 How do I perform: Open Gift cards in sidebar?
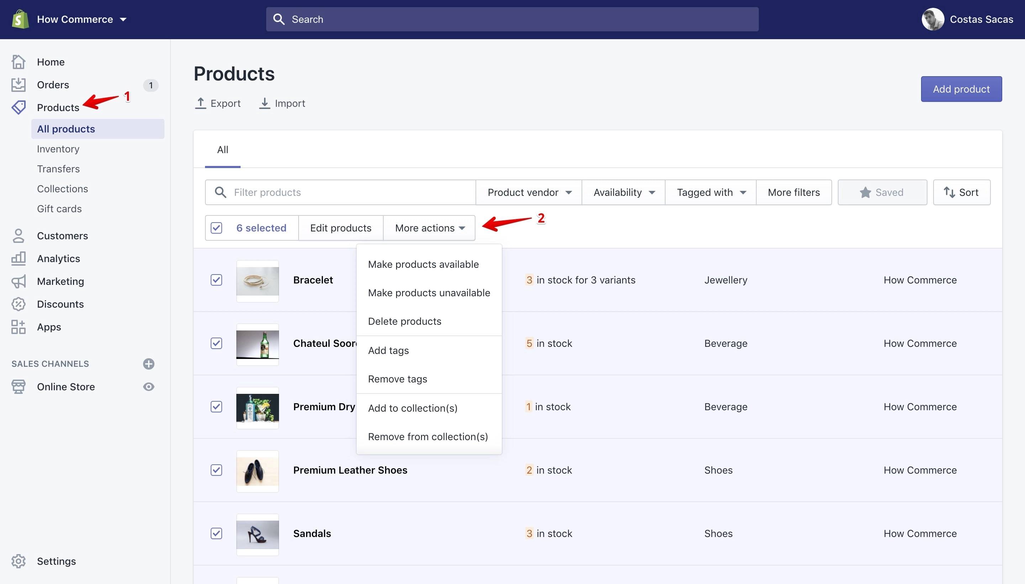click(x=59, y=209)
